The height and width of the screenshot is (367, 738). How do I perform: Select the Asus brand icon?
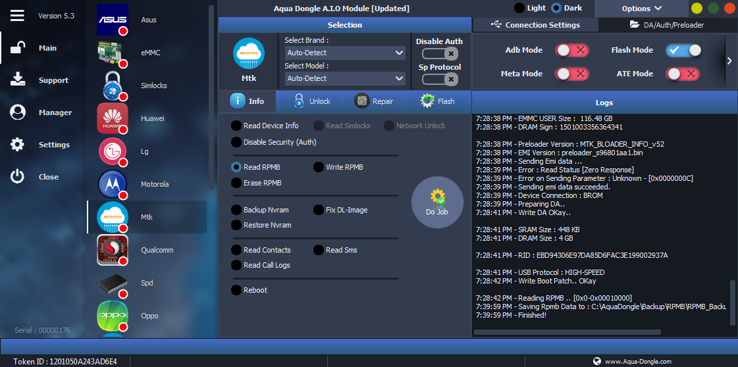(113, 20)
